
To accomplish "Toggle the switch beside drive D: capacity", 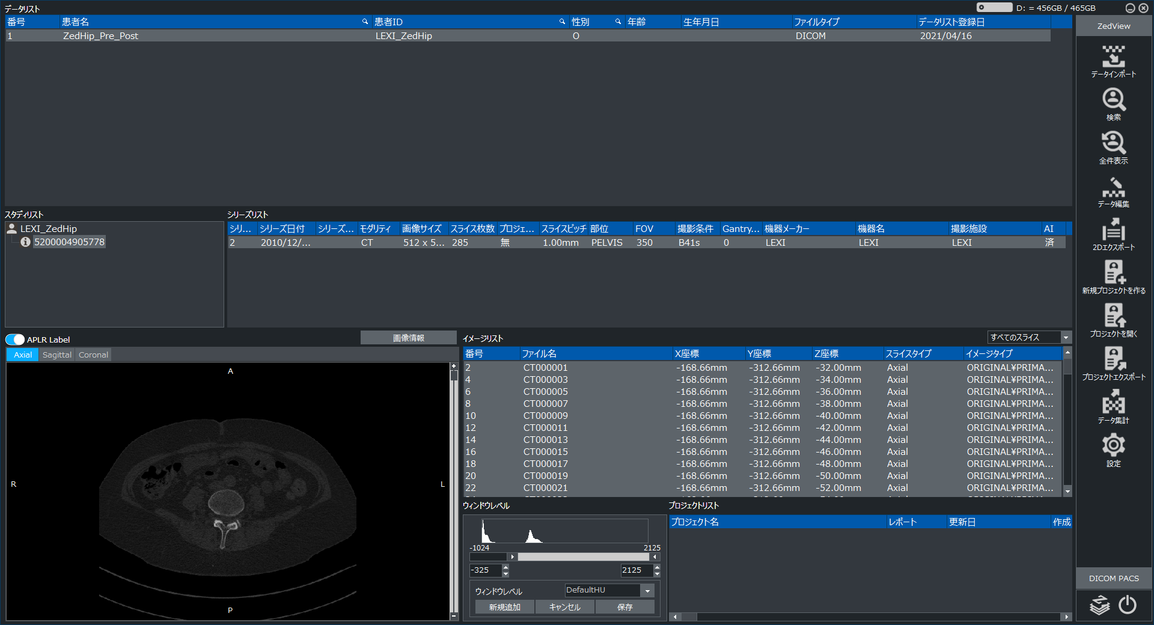I will coord(994,8).
